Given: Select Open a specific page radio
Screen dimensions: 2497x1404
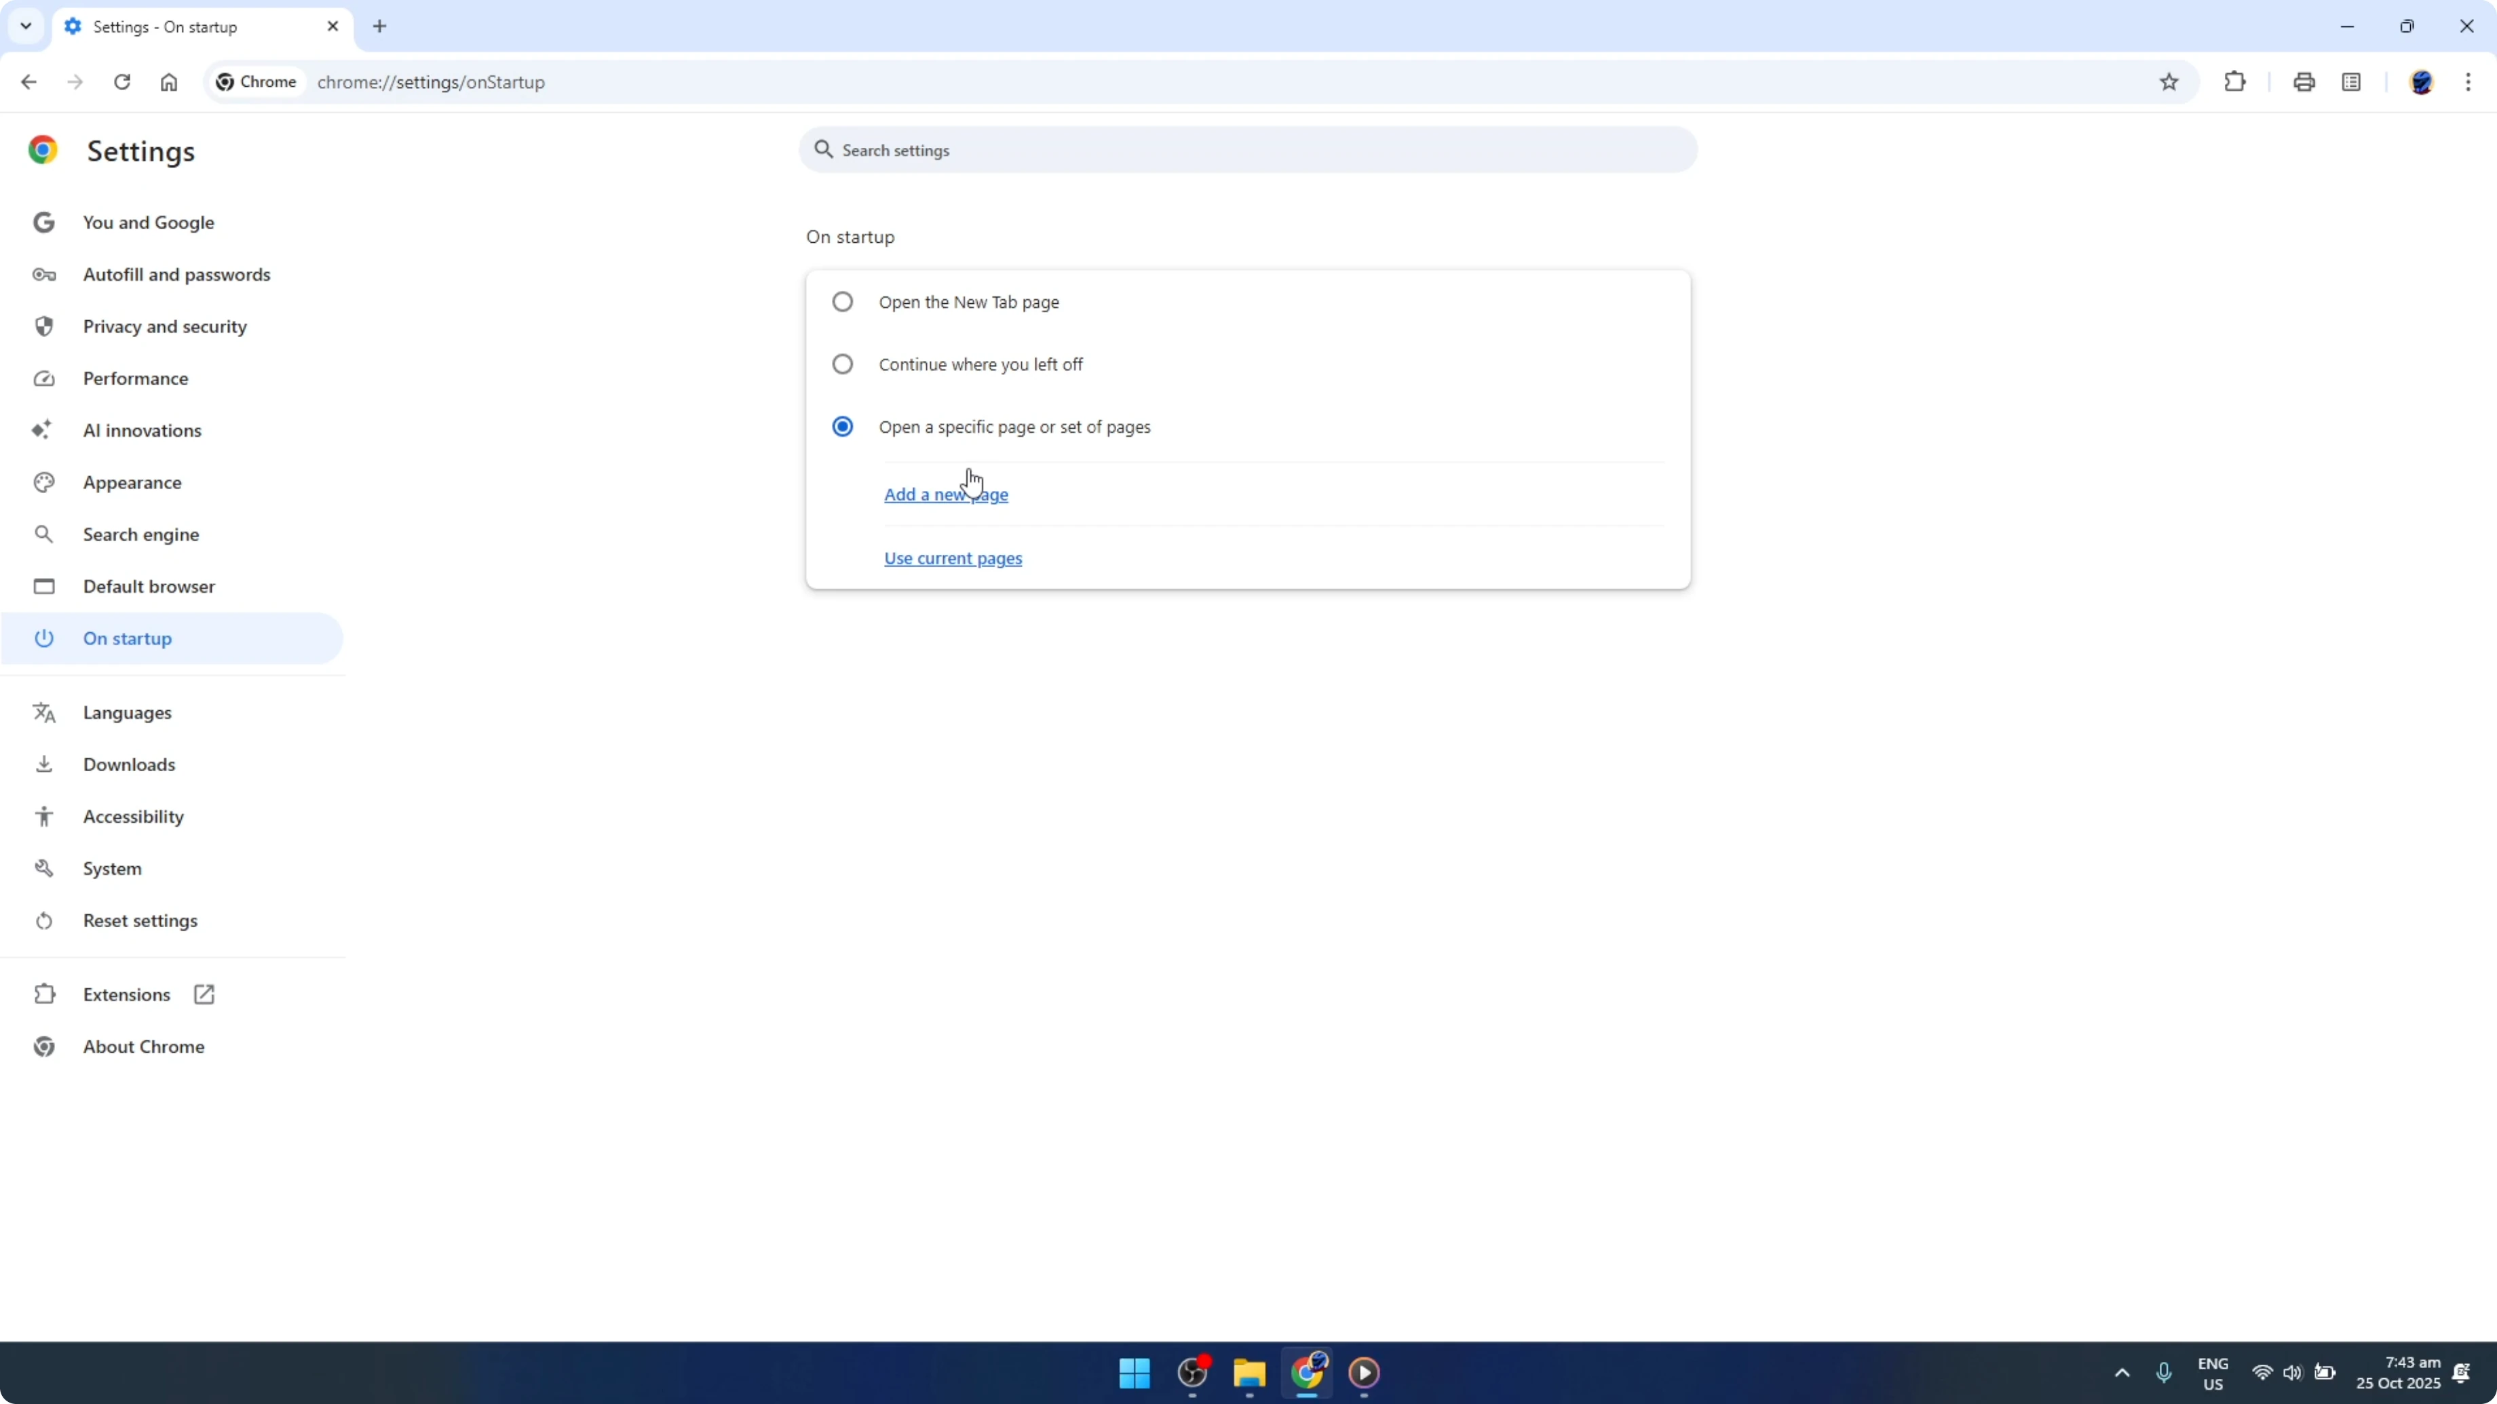Looking at the screenshot, I should pos(842,427).
